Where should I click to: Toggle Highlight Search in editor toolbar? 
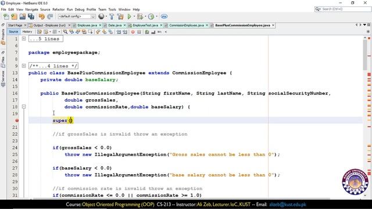tap(84, 31)
